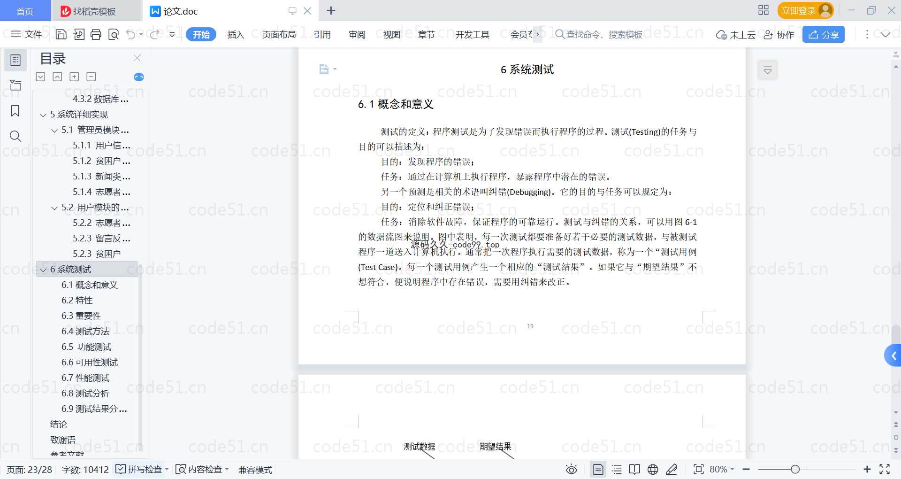Click collapse-all up-arrow icon in outline panel

coord(57,77)
